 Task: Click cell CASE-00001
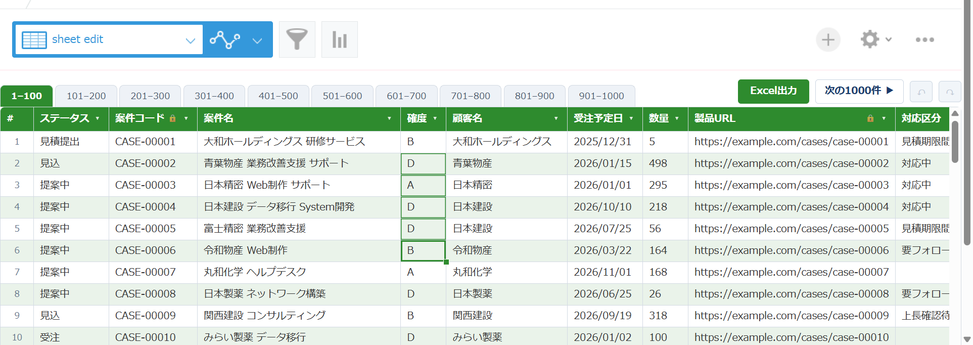[x=153, y=142]
